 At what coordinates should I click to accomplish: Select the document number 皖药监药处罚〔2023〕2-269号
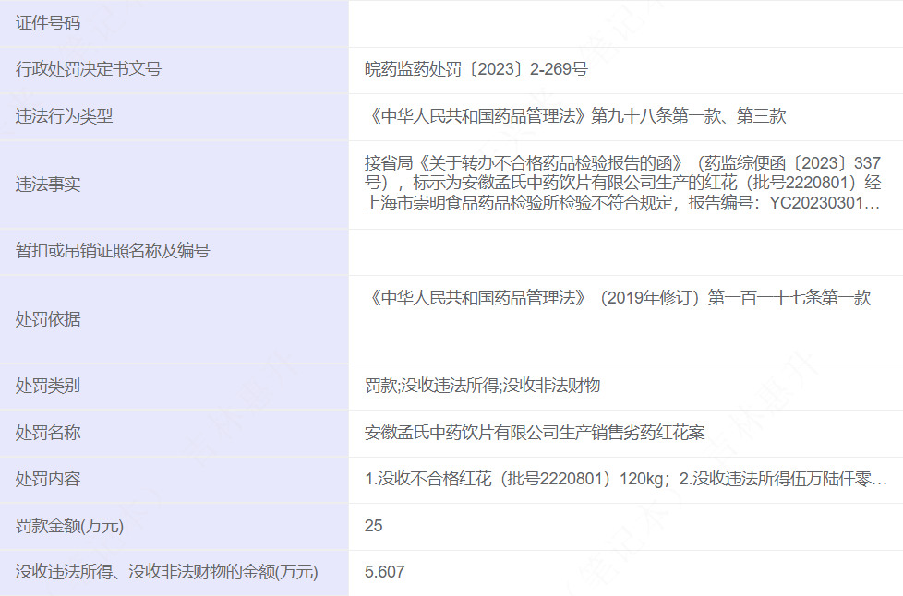coord(476,69)
